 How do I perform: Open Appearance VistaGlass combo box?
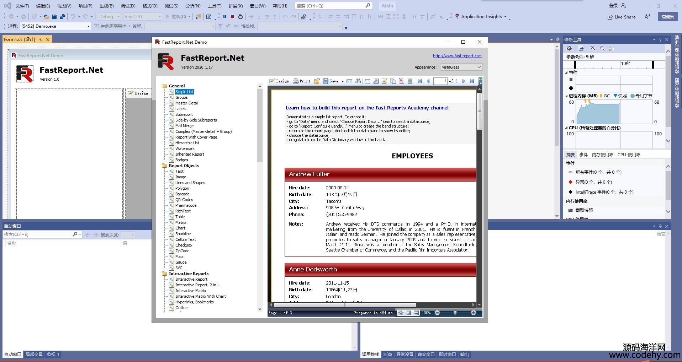461,67
